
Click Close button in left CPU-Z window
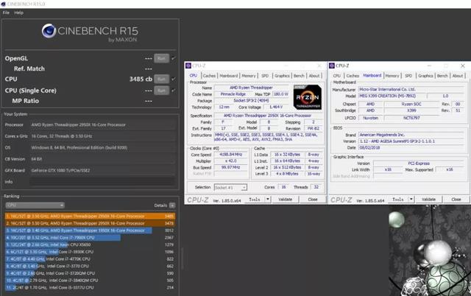tap(312, 200)
